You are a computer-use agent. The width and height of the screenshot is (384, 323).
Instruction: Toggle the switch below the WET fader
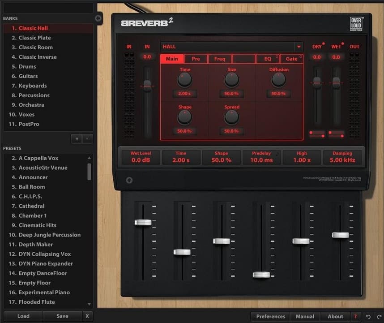point(336,134)
